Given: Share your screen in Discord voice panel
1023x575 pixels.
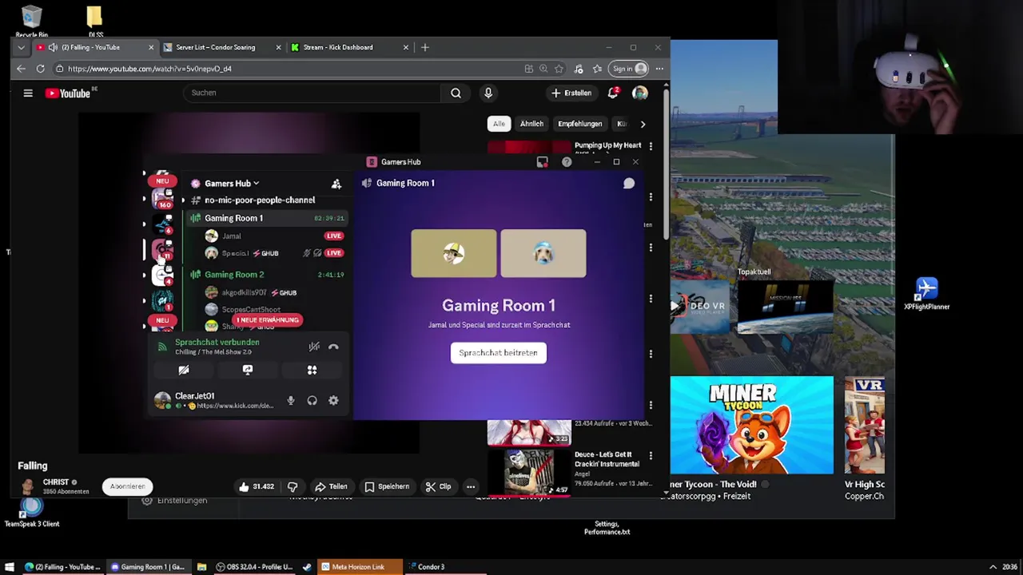Looking at the screenshot, I should (x=248, y=370).
